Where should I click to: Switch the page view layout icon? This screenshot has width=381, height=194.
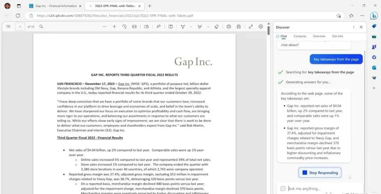click(x=146, y=27)
